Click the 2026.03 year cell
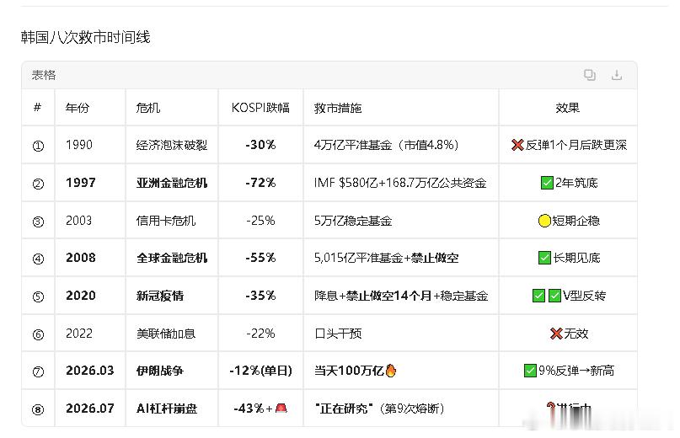The image size is (680, 438). 90,371
